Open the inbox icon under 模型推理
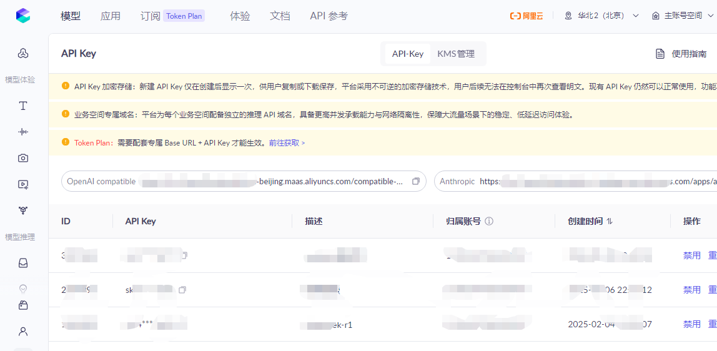The image size is (717, 351). click(x=23, y=263)
